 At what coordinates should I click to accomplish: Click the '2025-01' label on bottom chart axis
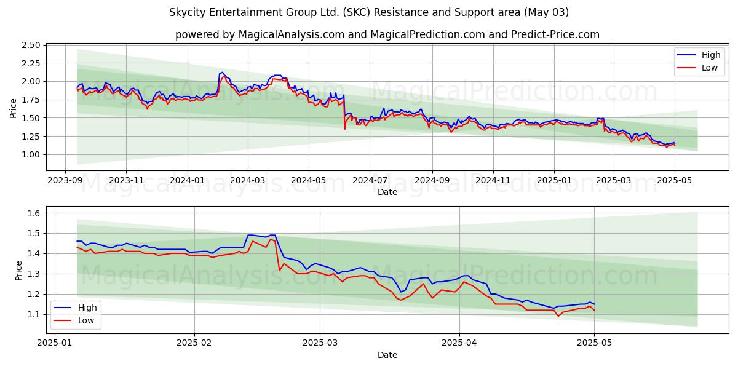pos(55,344)
